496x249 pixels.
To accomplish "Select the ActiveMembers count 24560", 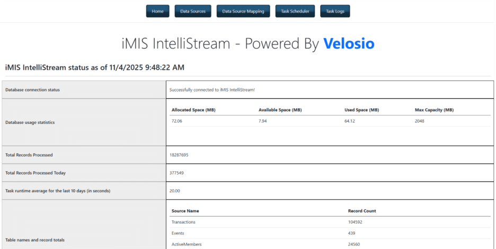I will pos(353,244).
